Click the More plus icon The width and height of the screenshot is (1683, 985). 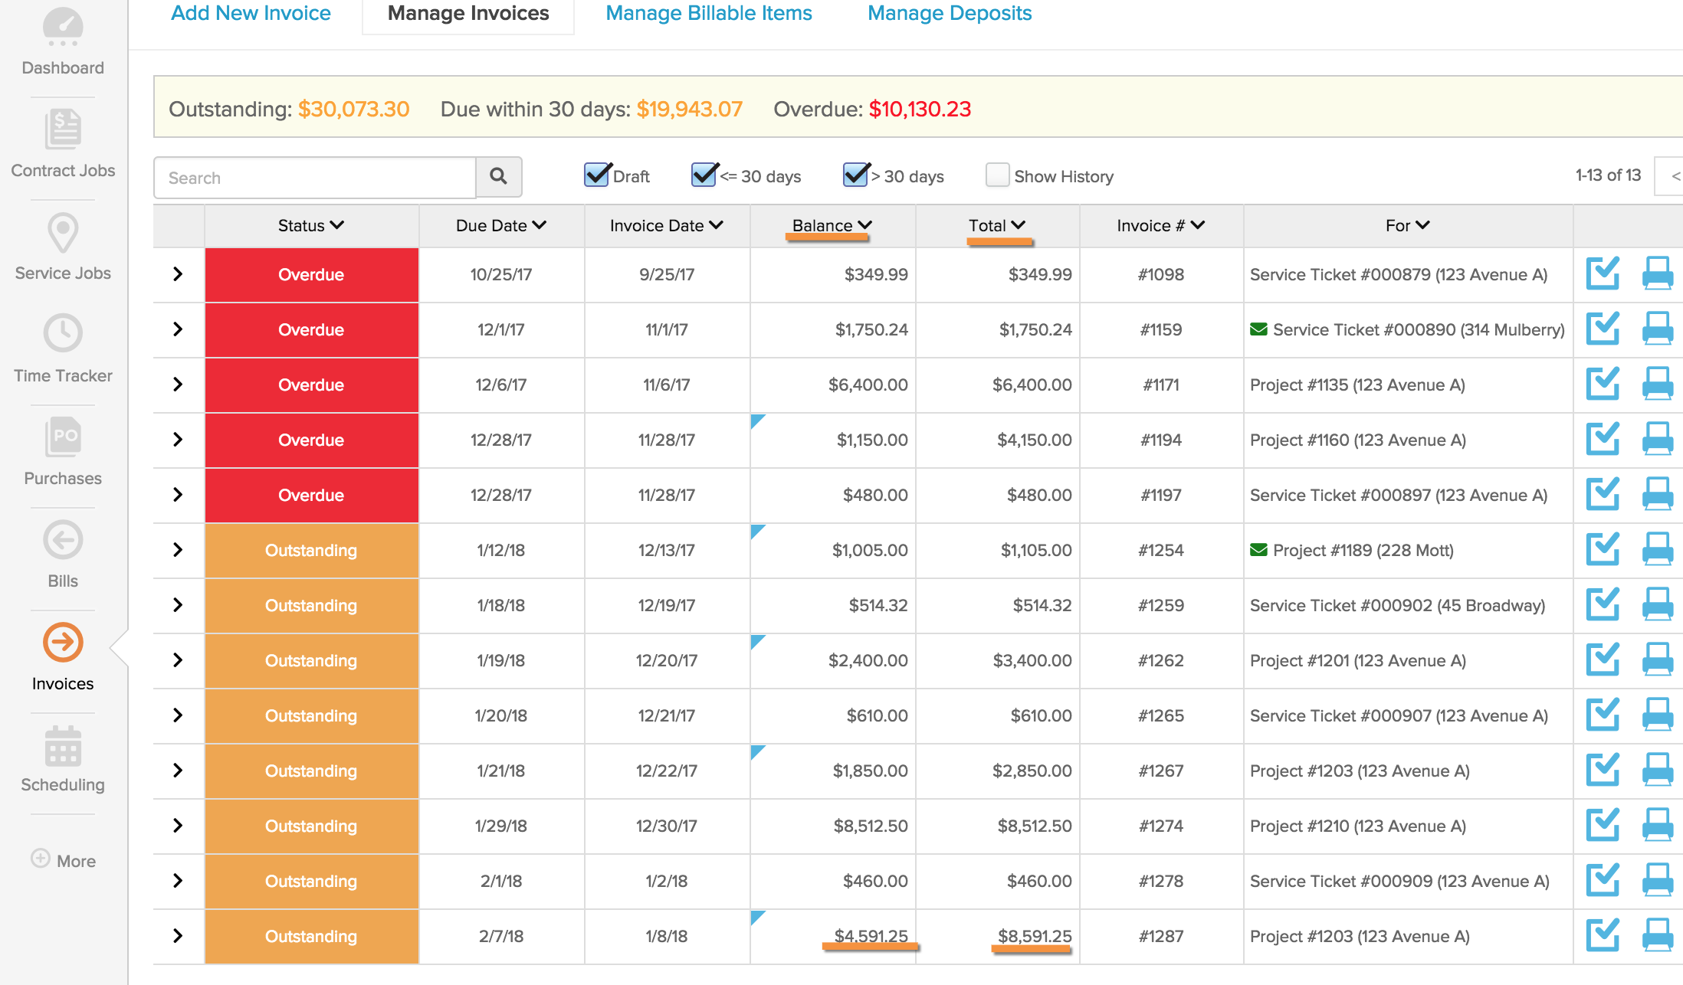click(41, 858)
